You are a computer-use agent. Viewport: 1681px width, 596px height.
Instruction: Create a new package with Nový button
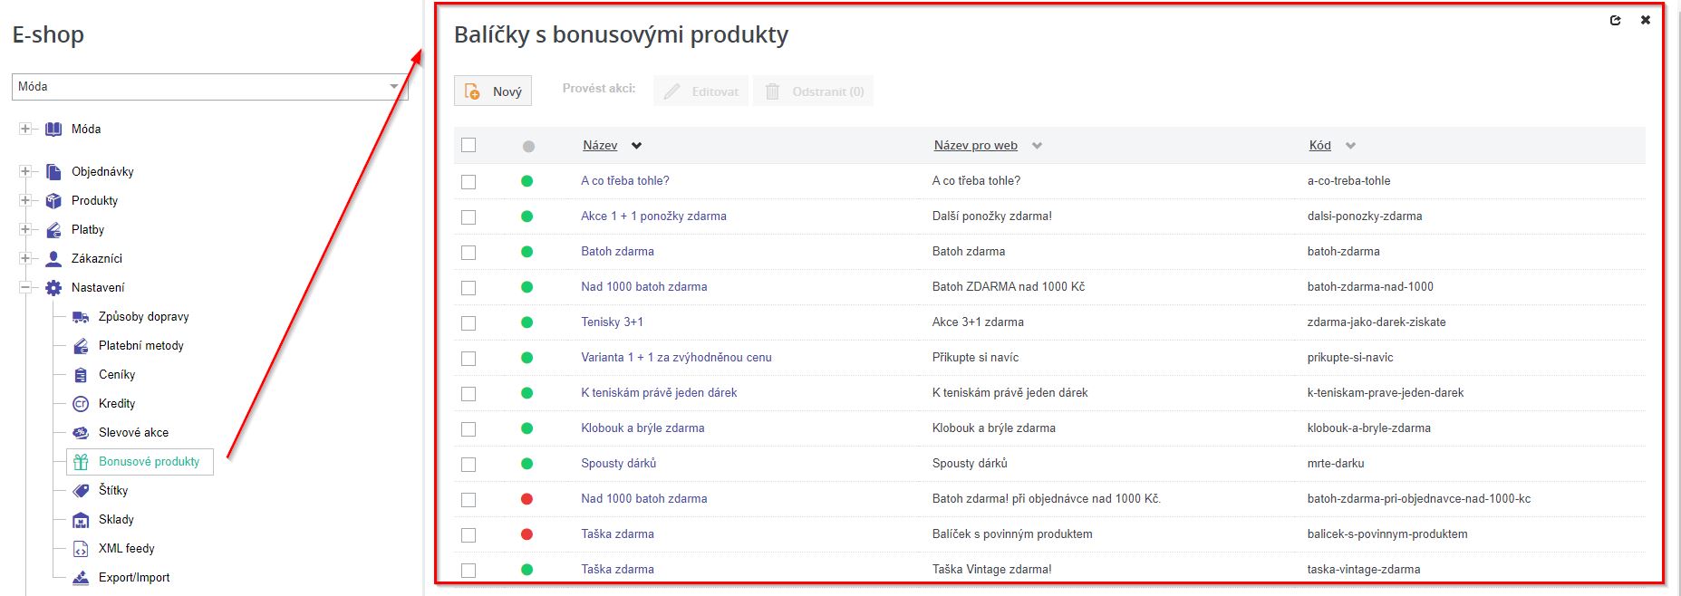[493, 91]
